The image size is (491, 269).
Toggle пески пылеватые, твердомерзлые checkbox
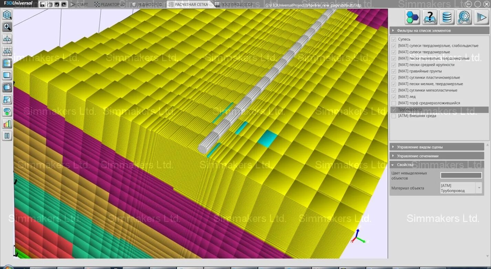coord(394,58)
